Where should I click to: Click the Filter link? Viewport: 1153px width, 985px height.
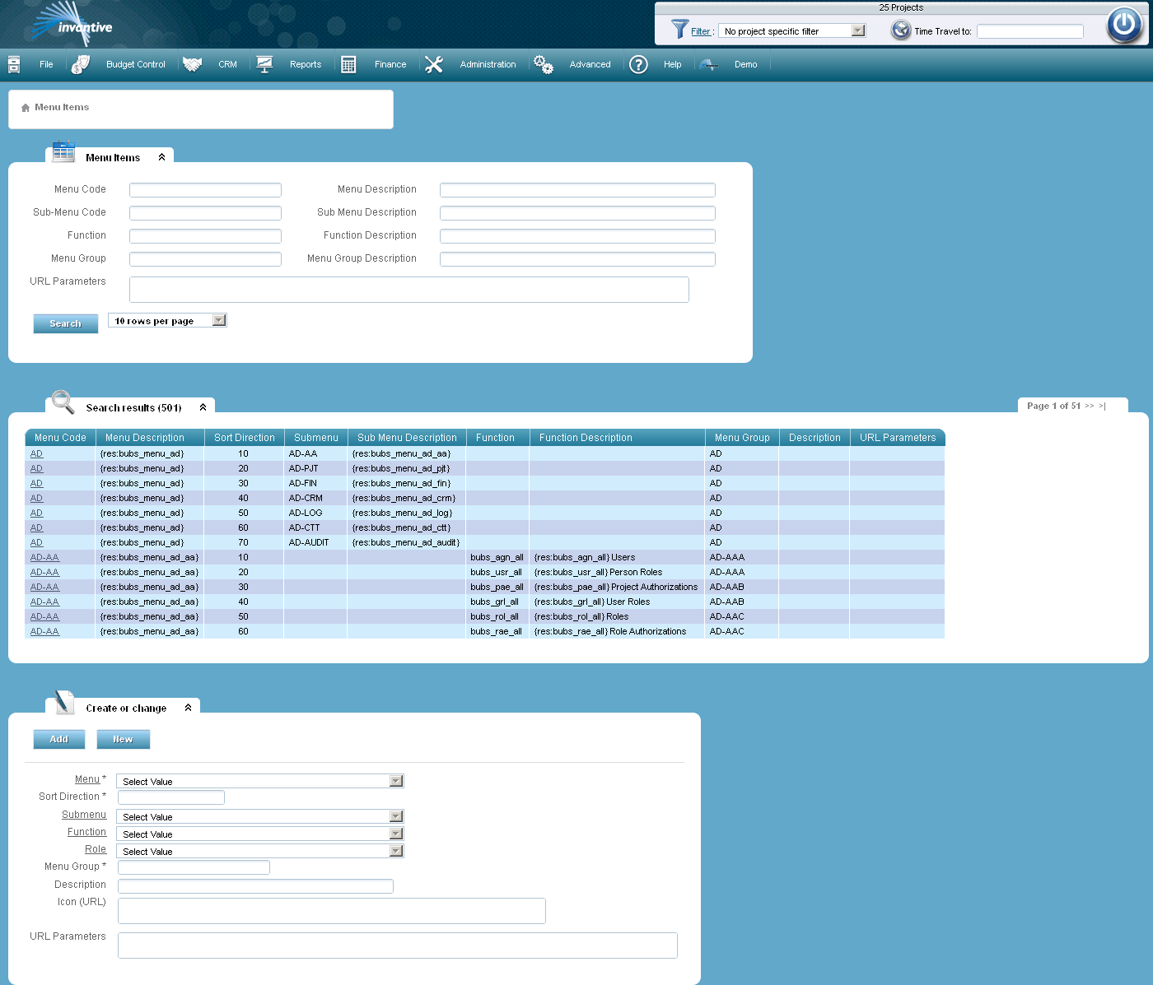tap(701, 31)
